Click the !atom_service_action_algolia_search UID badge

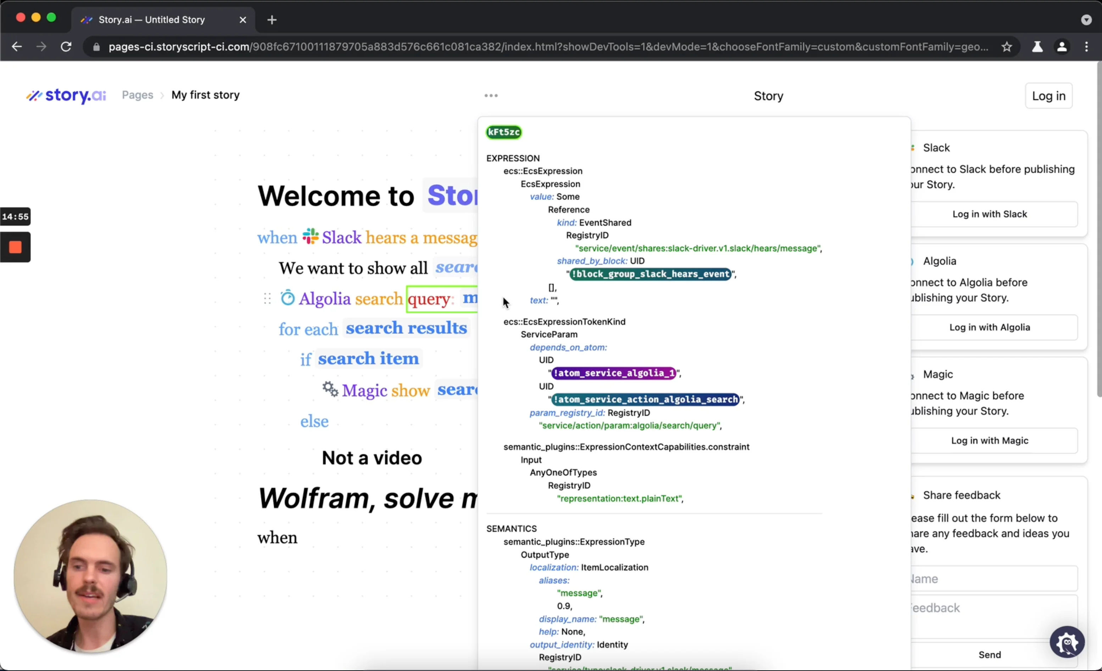click(x=645, y=399)
